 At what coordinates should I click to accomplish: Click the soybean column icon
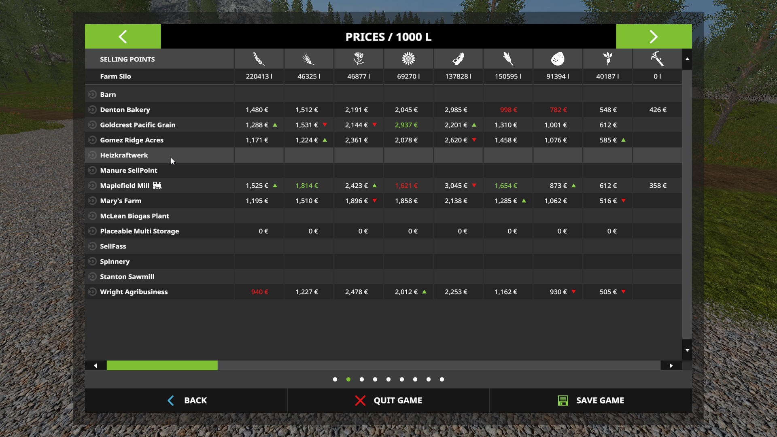[x=458, y=59]
